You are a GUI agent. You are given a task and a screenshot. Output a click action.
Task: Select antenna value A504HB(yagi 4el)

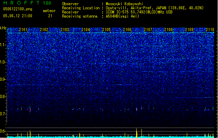(122, 16)
